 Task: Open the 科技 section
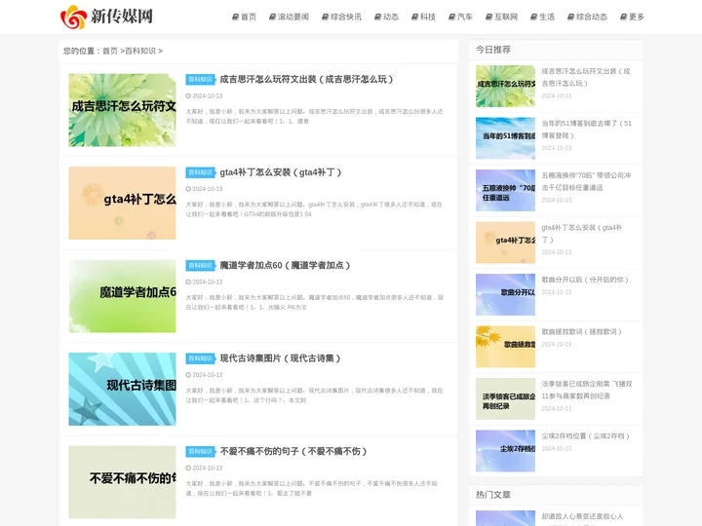423,17
